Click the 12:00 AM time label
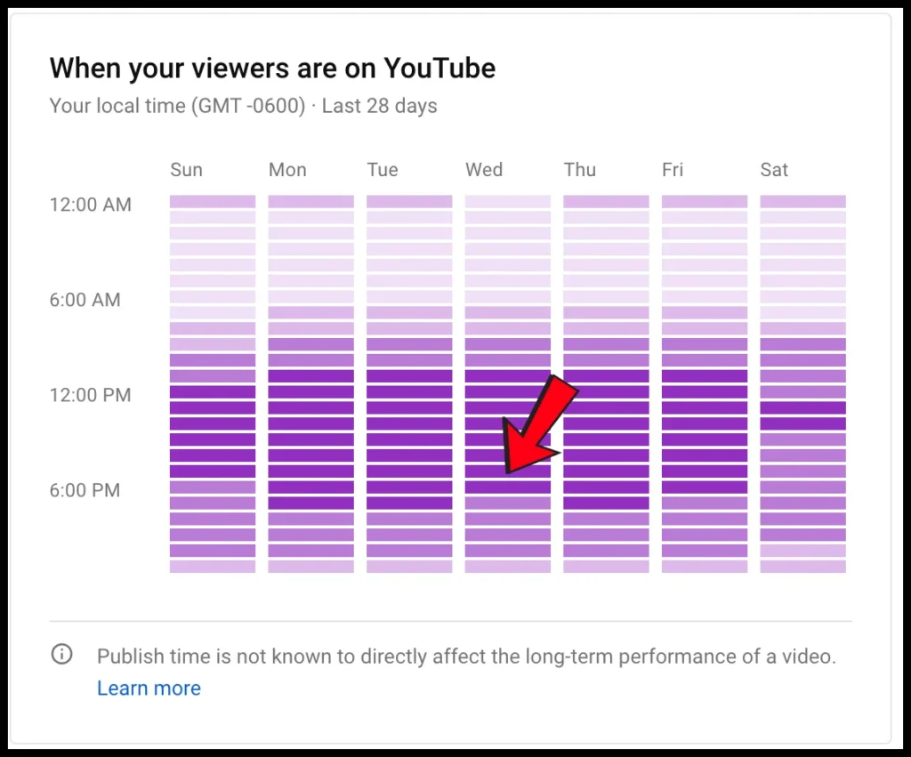The image size is (911, 757). [91, 205]
